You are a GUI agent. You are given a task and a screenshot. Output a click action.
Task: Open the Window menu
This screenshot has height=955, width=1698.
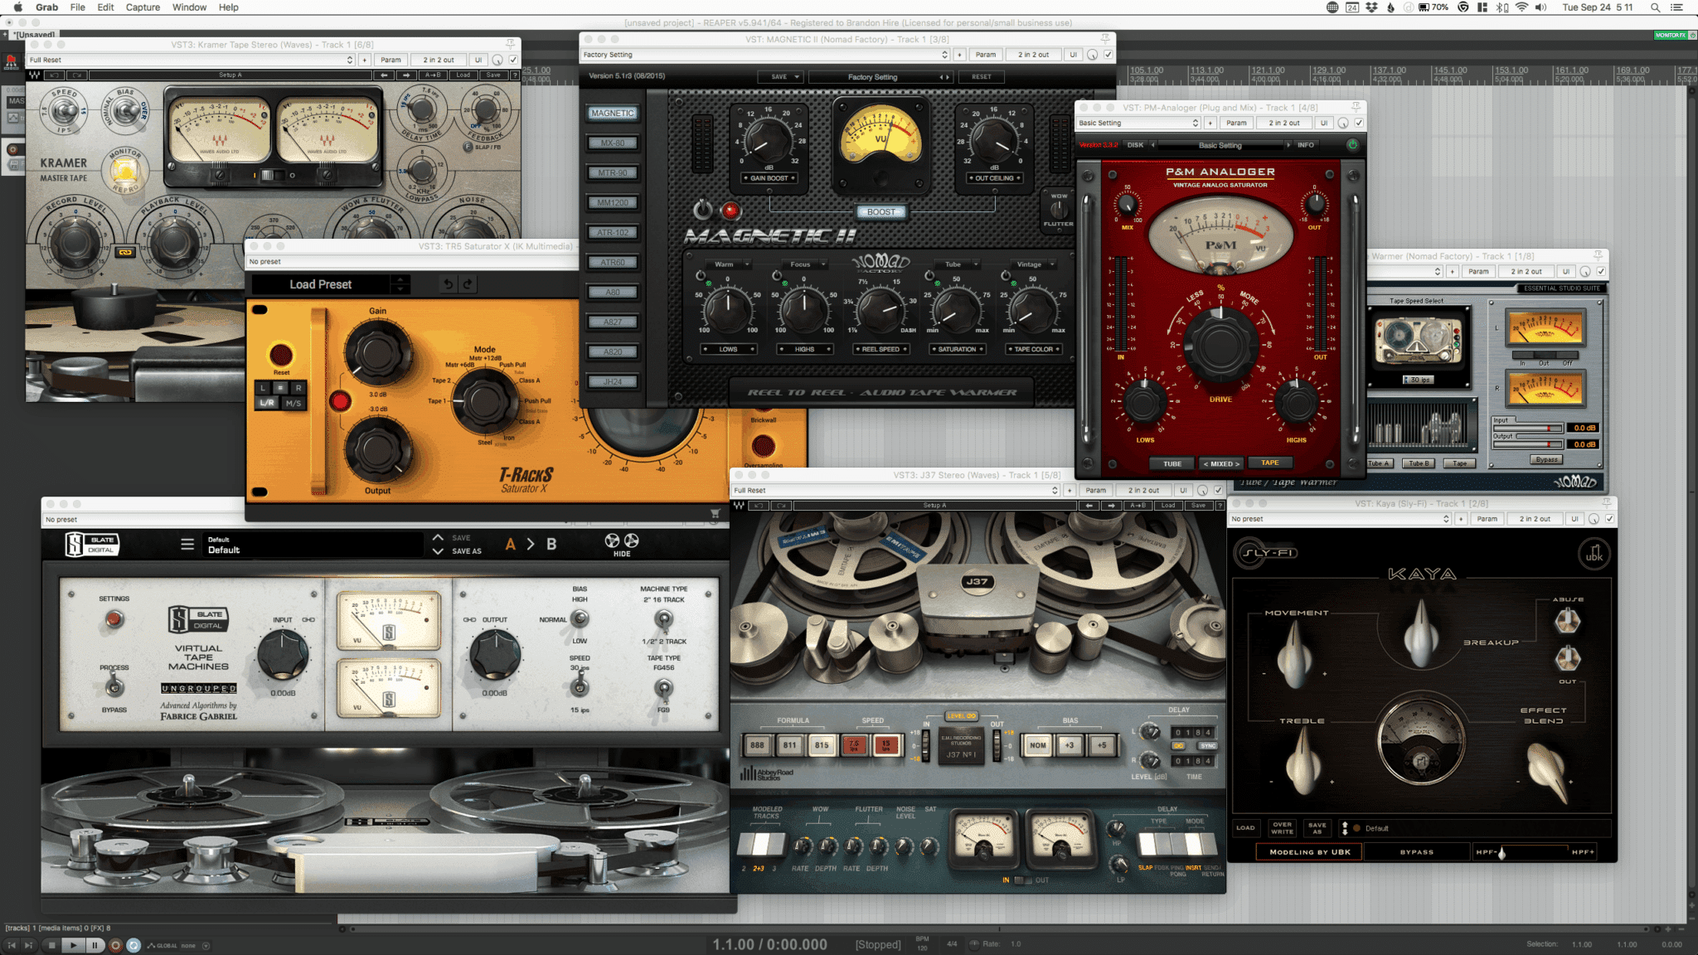click(189, 7)
